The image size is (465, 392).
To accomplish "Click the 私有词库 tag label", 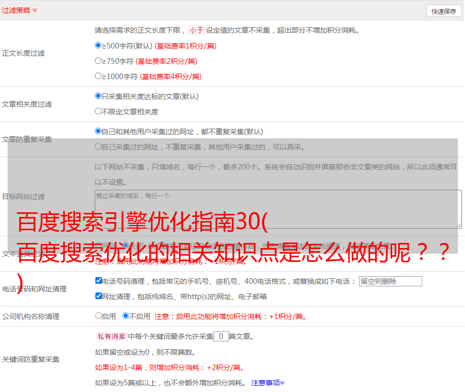I will point(112,336).
